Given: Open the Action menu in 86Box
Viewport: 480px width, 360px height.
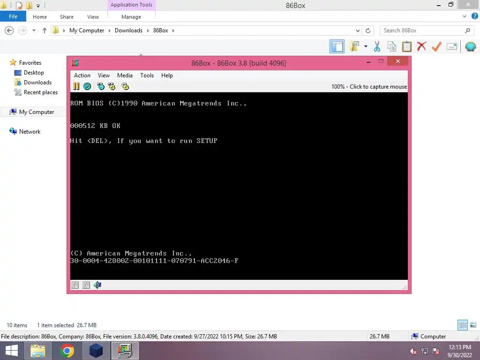Looking at the screenshot, I should coord(82,75).
